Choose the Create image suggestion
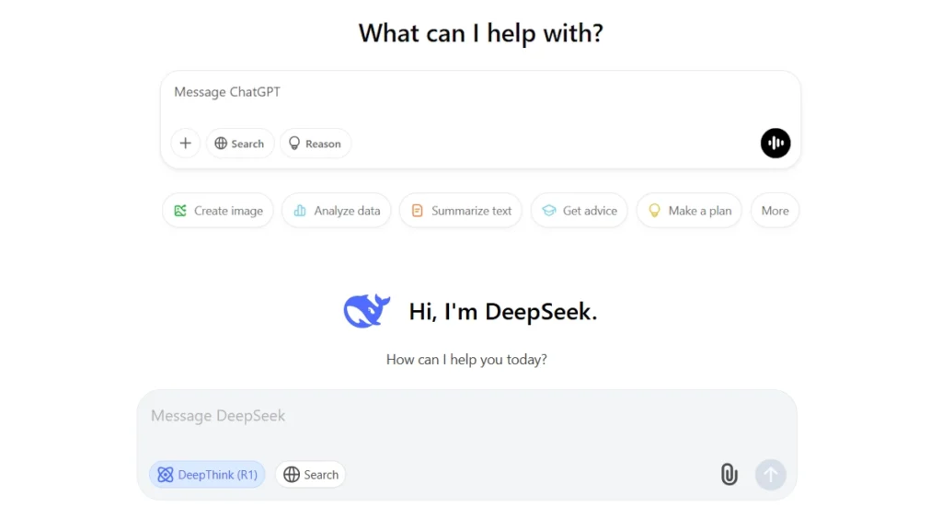942x530 pixels. tap(218, 211)
